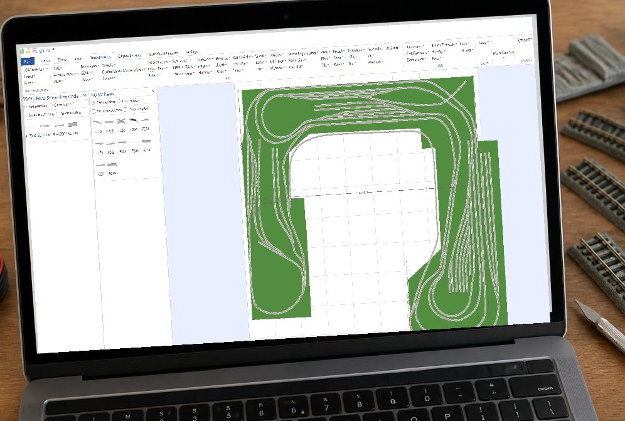Select Part number in Peco Streamline panel
The image size is (625, 421).
[36, 106]
